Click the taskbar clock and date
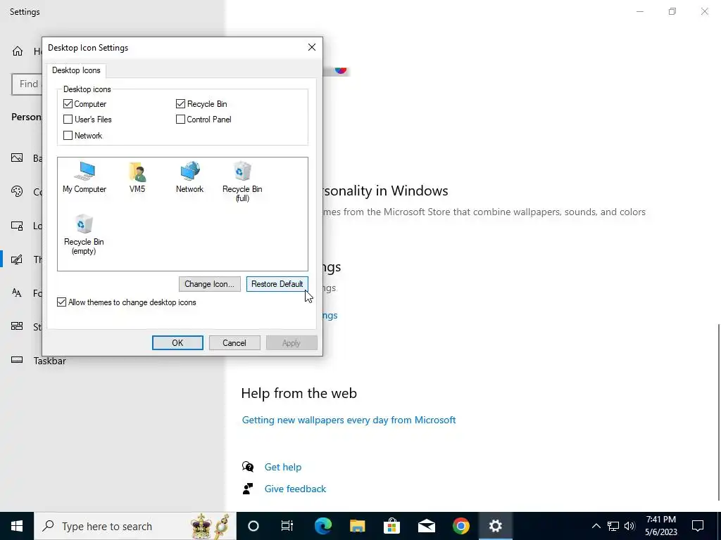Image resolution: width=721 pixels, height=540 pixels. point(660,526)
